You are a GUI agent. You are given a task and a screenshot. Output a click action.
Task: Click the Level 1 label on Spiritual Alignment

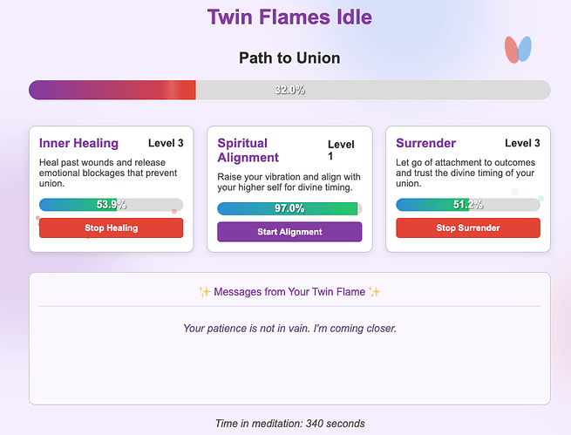pyautogui.click(x=341, y=150)
